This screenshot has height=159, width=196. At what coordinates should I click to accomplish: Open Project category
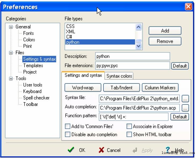30,72
